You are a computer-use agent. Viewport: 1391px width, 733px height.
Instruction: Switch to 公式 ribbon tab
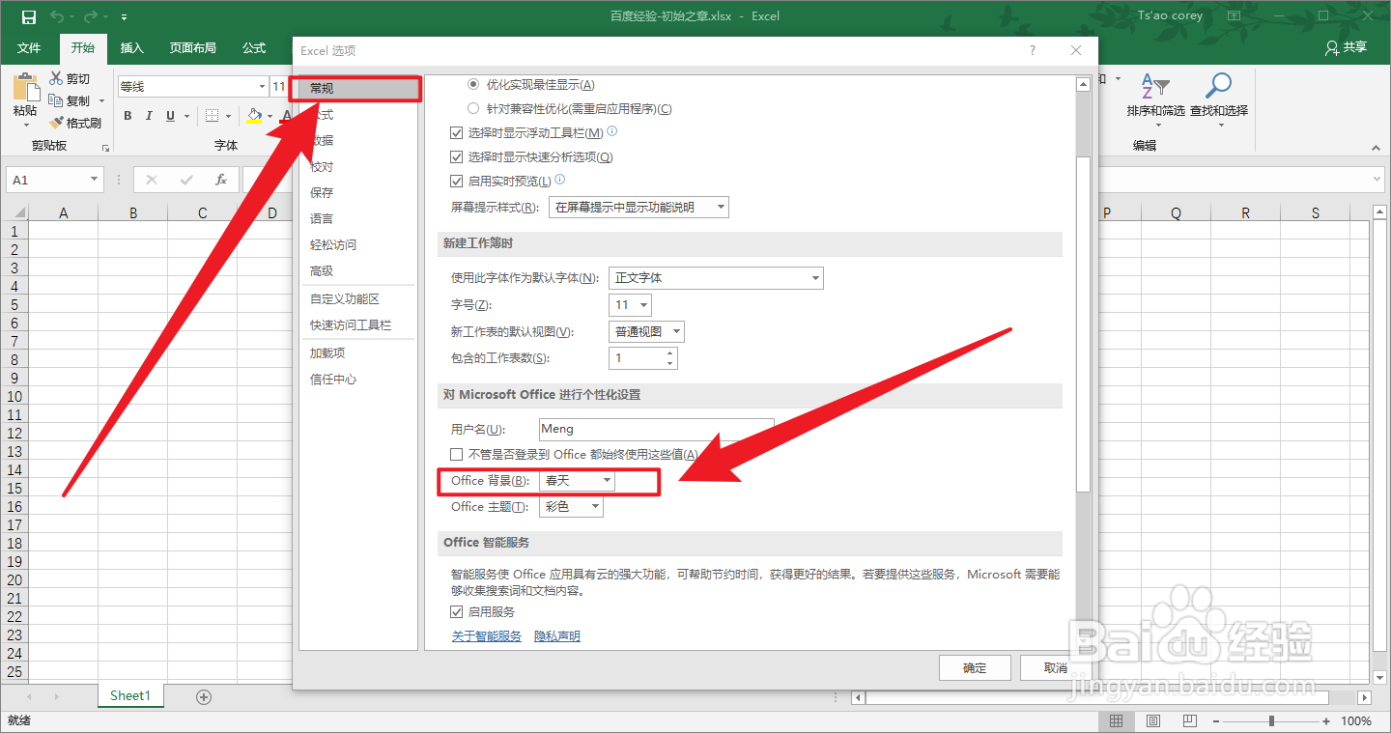pyautogui.click(x=254, y=48)
